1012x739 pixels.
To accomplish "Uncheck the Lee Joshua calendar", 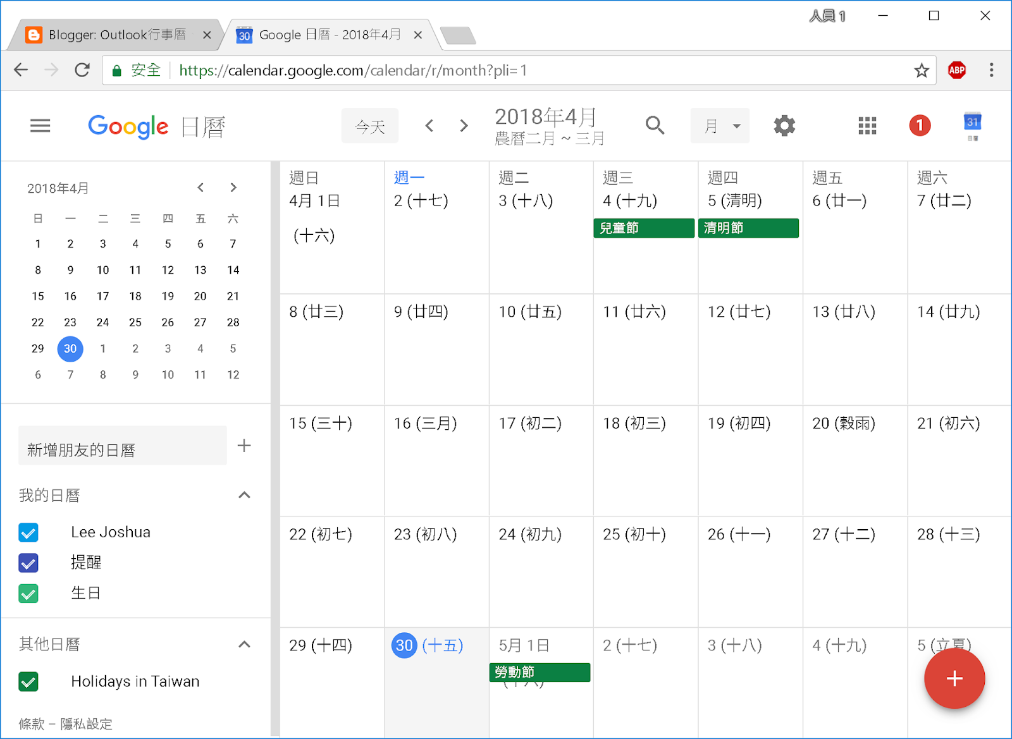I will pos(28,532).
